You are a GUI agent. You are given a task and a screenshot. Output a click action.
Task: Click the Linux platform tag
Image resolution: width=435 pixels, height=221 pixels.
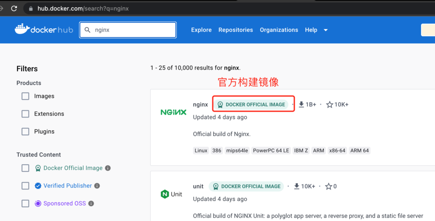tap(201, 151)
